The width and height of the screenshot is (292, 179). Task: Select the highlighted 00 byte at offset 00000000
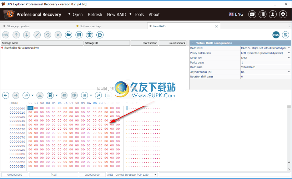[x=30, y=108]
